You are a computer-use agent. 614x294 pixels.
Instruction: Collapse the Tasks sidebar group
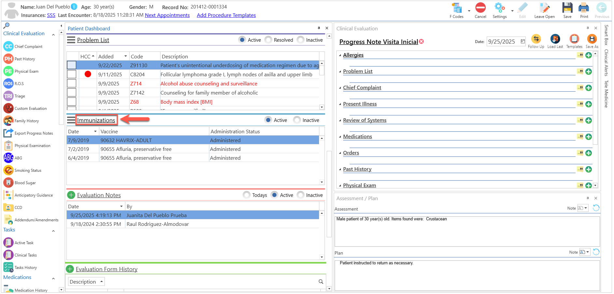[53, 231]
